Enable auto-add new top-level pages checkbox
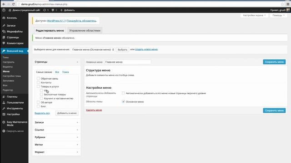 click(x=123, y=93)
